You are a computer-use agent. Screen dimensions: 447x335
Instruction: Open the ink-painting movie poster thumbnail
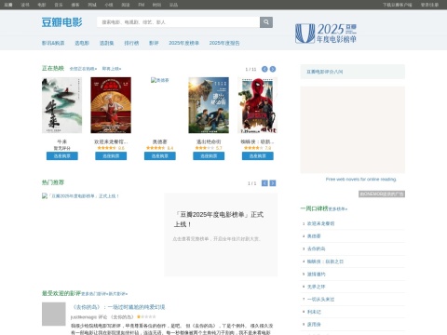pos(62,105)
